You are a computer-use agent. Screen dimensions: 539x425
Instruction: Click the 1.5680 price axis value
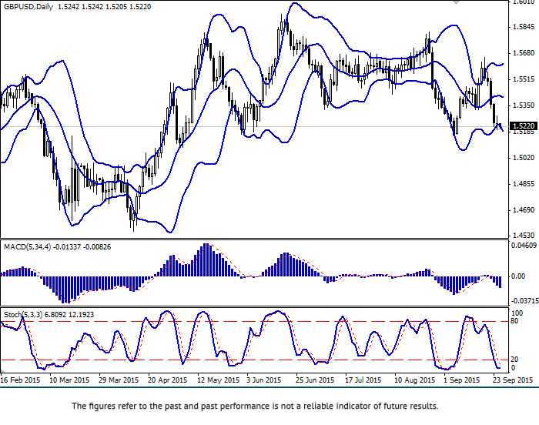click(524, 53)
